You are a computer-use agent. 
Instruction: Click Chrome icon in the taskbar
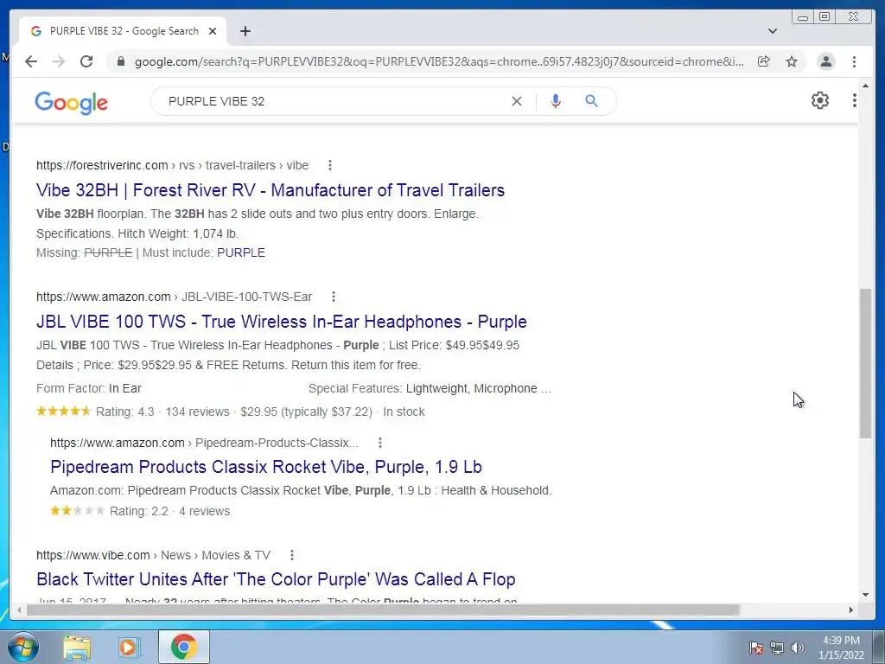pos(183,647)
